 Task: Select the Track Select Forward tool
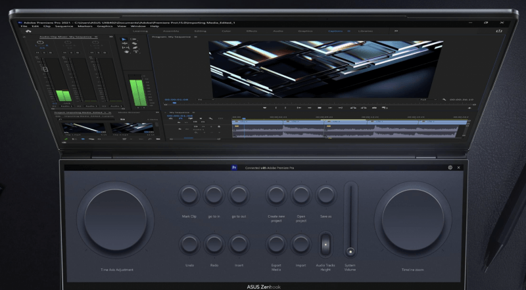(134, 39)
